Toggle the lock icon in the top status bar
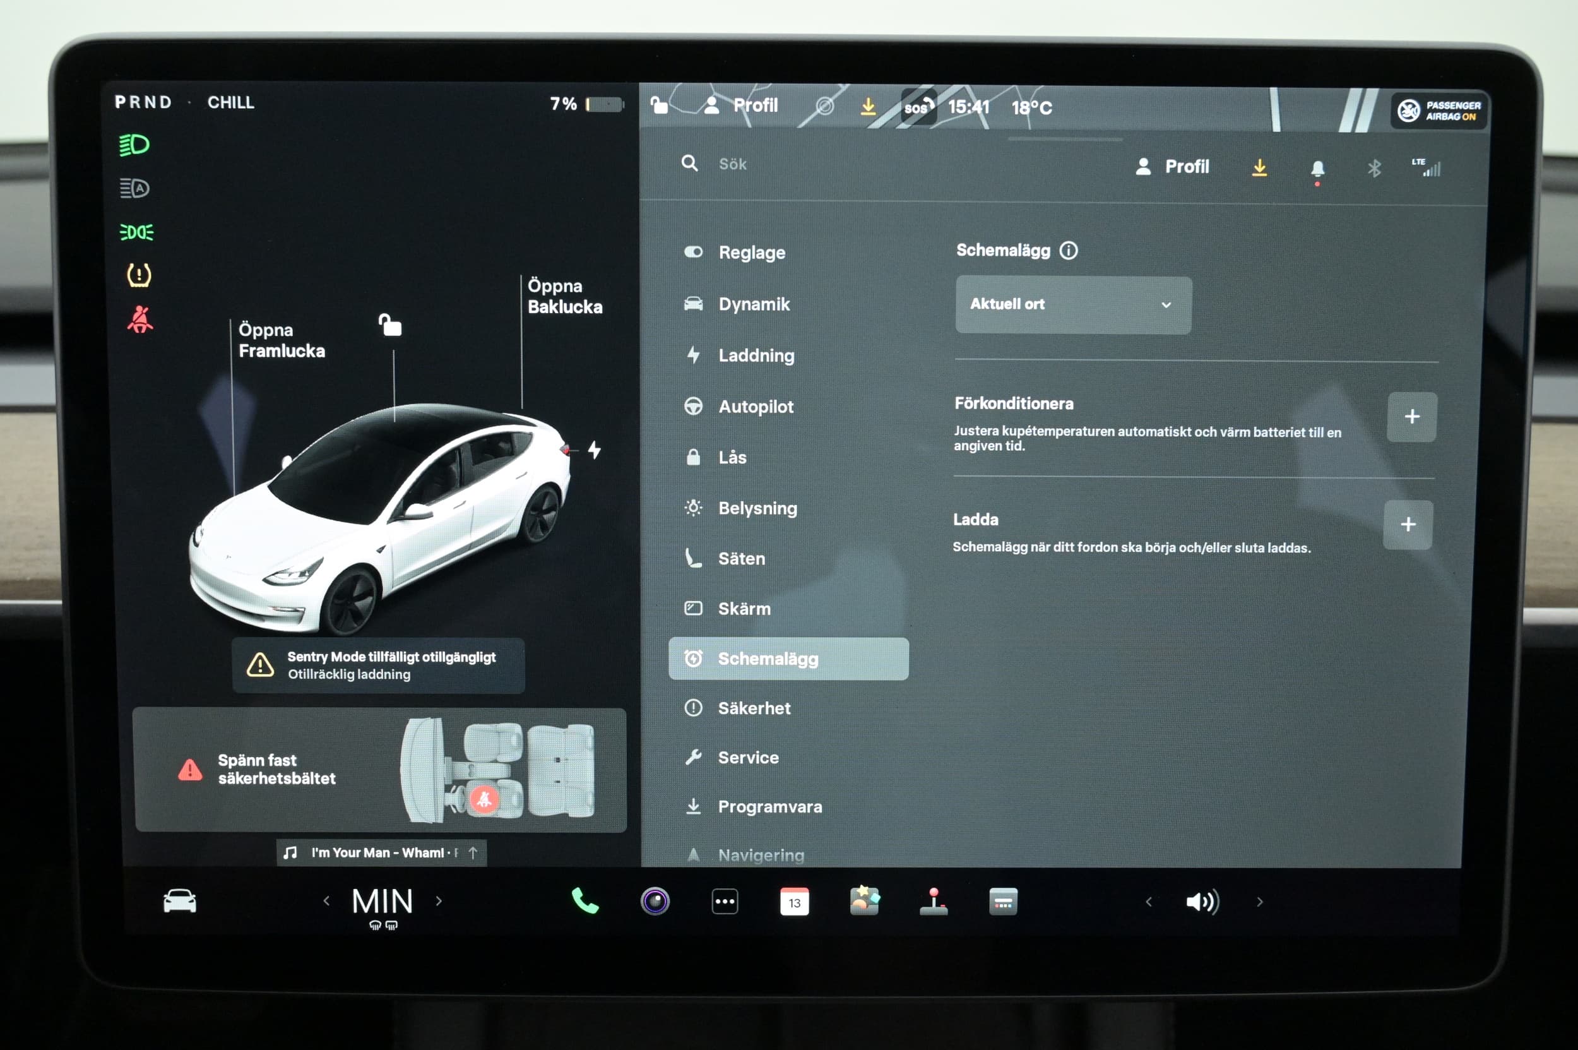This screenshot has height=1050, width=1578. 660,104
